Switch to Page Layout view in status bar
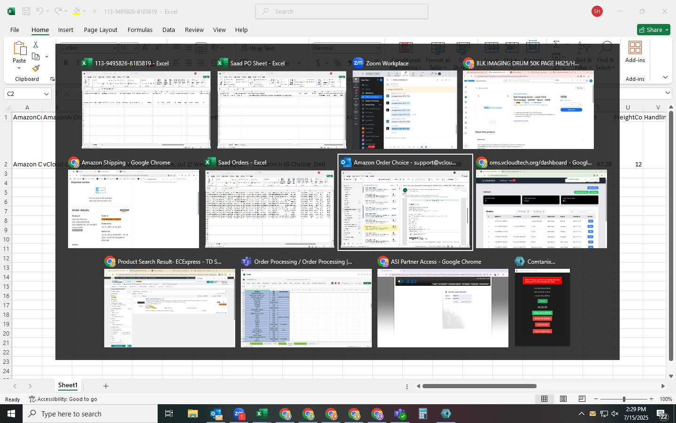This screenshot has height=423, width=676. click(563, 399)
